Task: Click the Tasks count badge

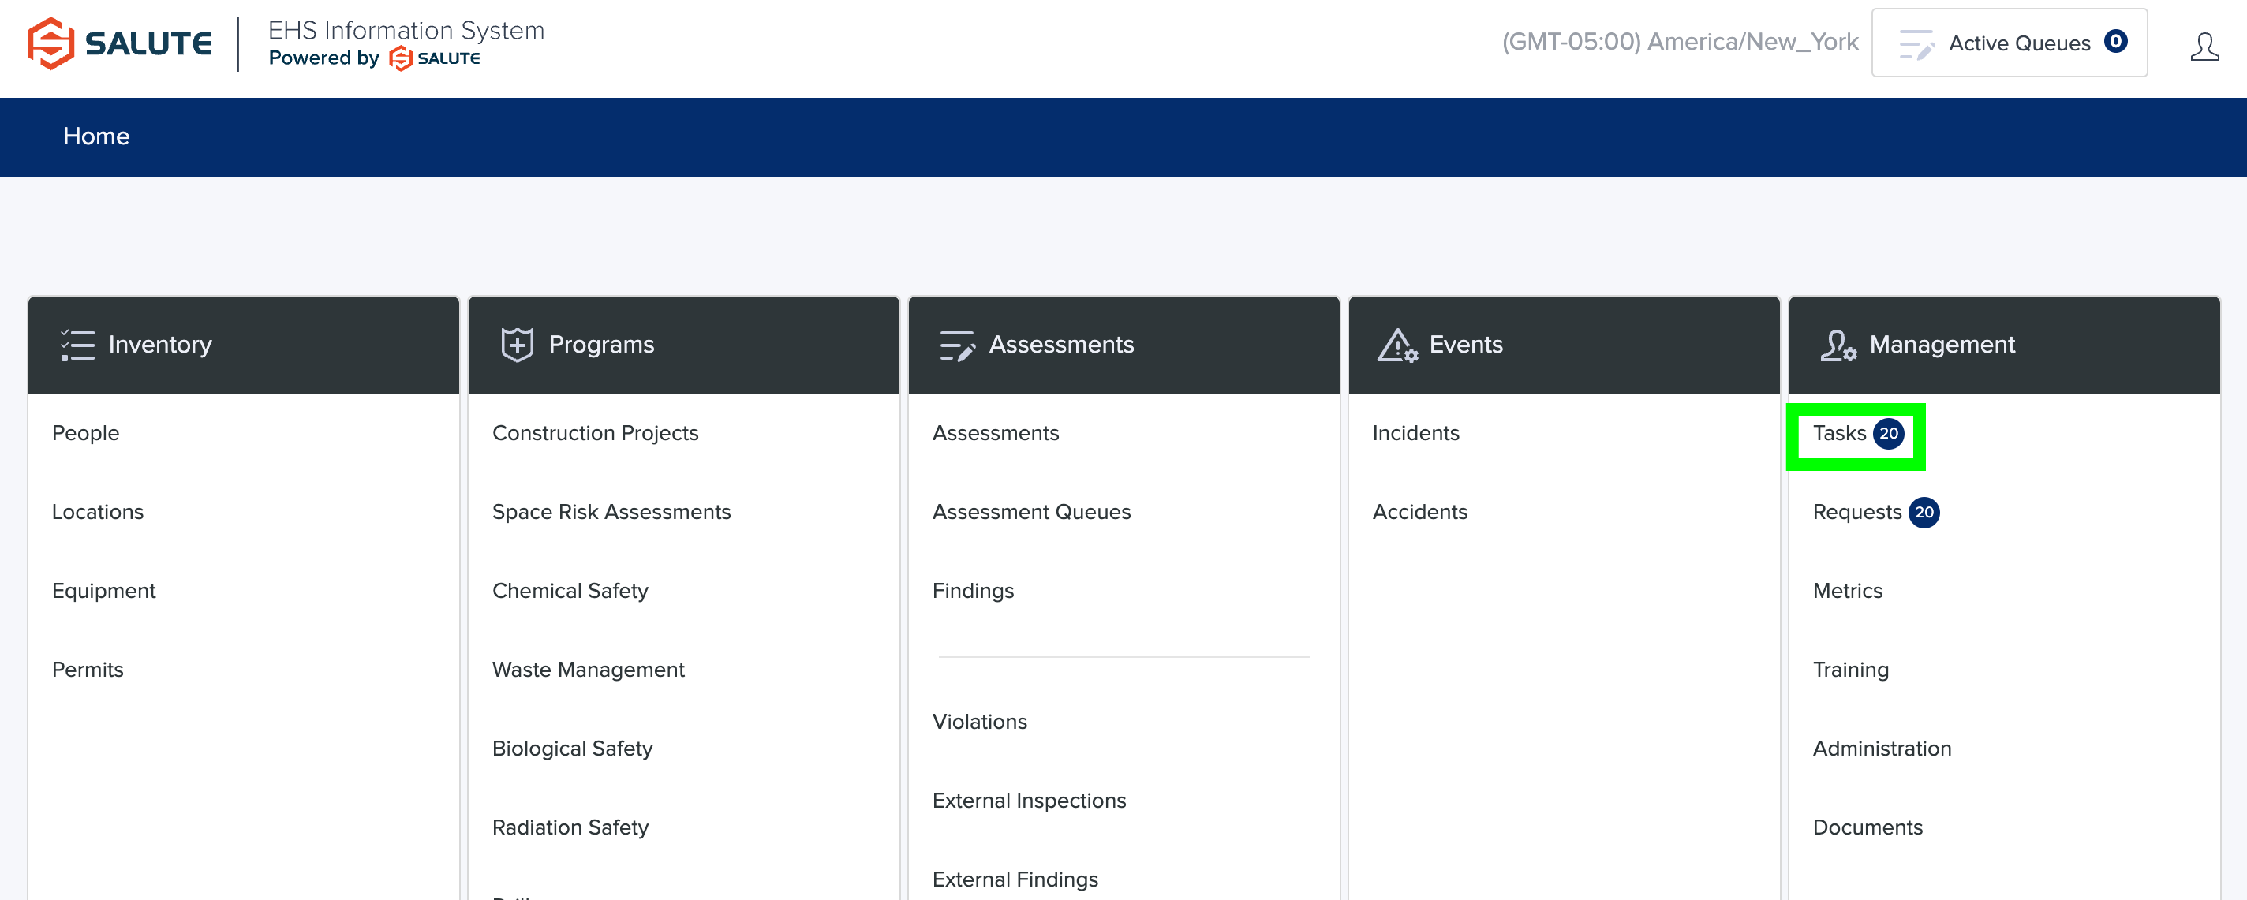Action: (1889, 433)
